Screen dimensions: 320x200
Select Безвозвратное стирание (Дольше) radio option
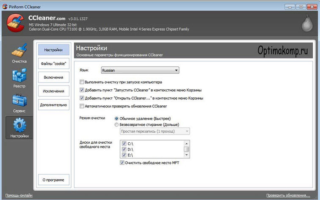[117, 124]
